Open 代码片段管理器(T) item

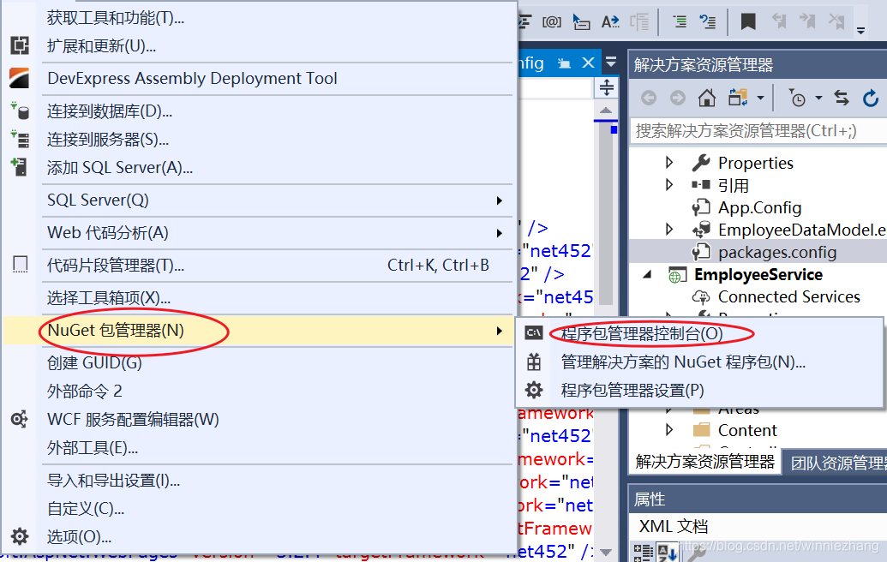[257, 266]
